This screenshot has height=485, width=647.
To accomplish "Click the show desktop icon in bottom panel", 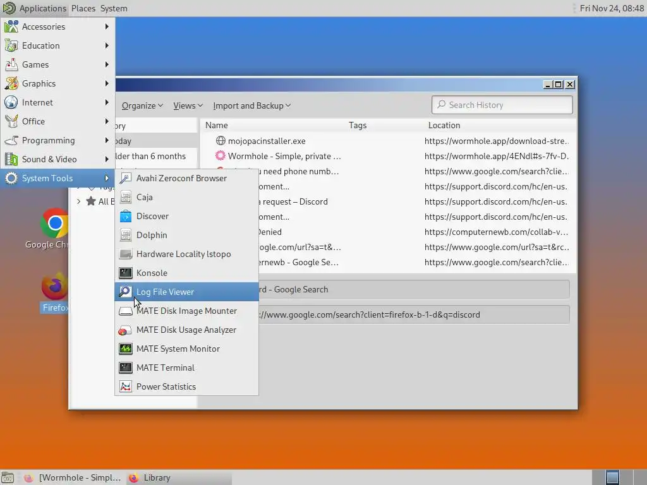I will point(8,477).
